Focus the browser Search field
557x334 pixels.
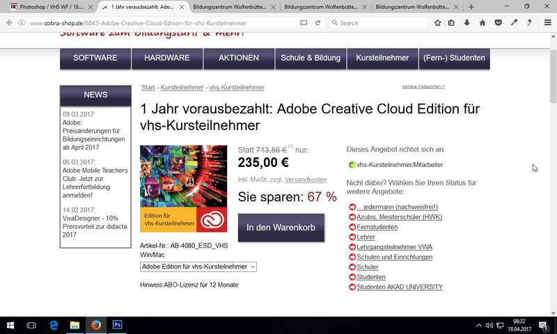pyautogui.click(x=379, y=23)
